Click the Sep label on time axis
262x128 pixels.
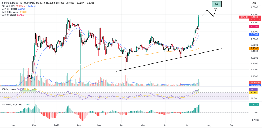tap(231, 125)
